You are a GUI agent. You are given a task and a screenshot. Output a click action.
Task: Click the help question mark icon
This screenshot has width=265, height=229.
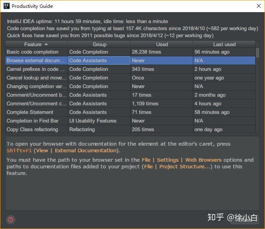pos(11,220)
